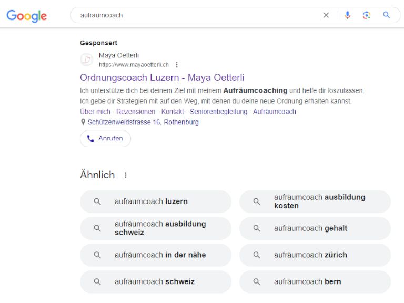Follow the Über mich sitelink

95,112
